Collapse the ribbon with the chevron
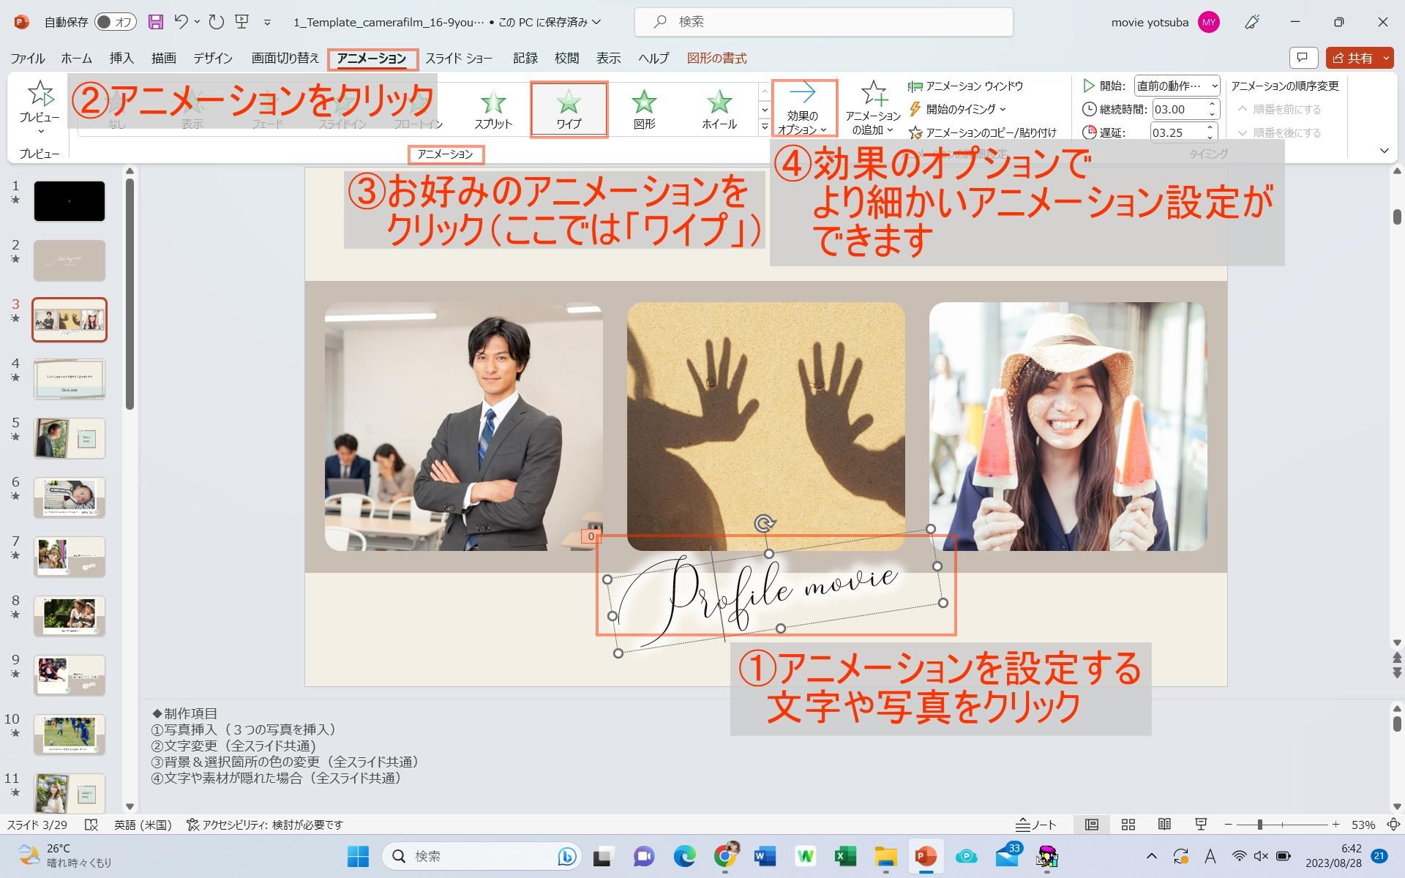This screenshot has height=878, width=1405. [x=1384, y=151]
